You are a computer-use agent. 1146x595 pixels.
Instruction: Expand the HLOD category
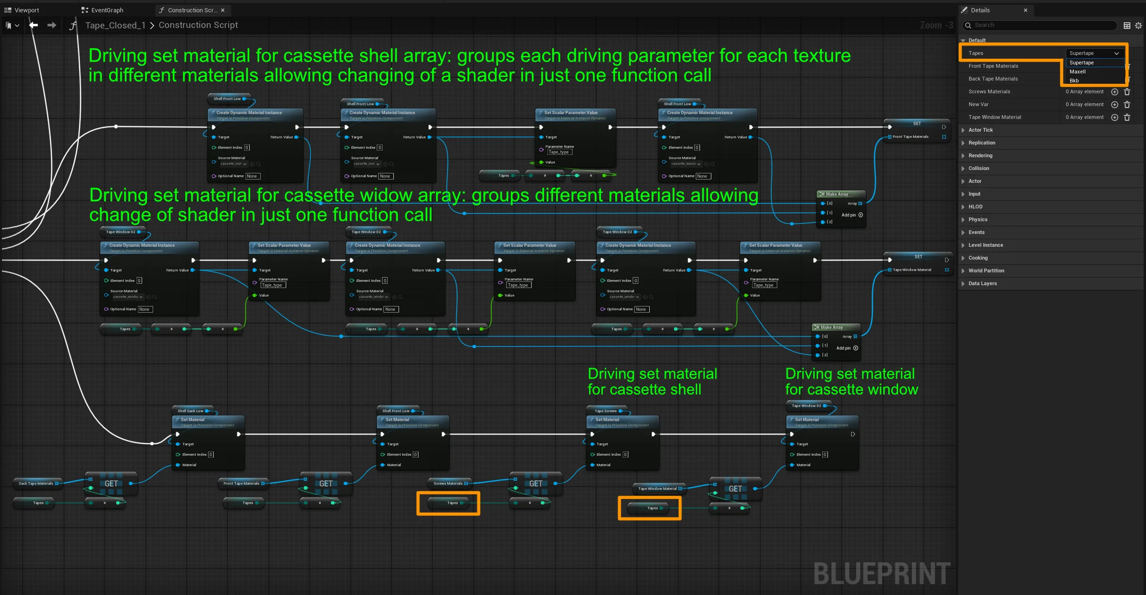(964, 207)
